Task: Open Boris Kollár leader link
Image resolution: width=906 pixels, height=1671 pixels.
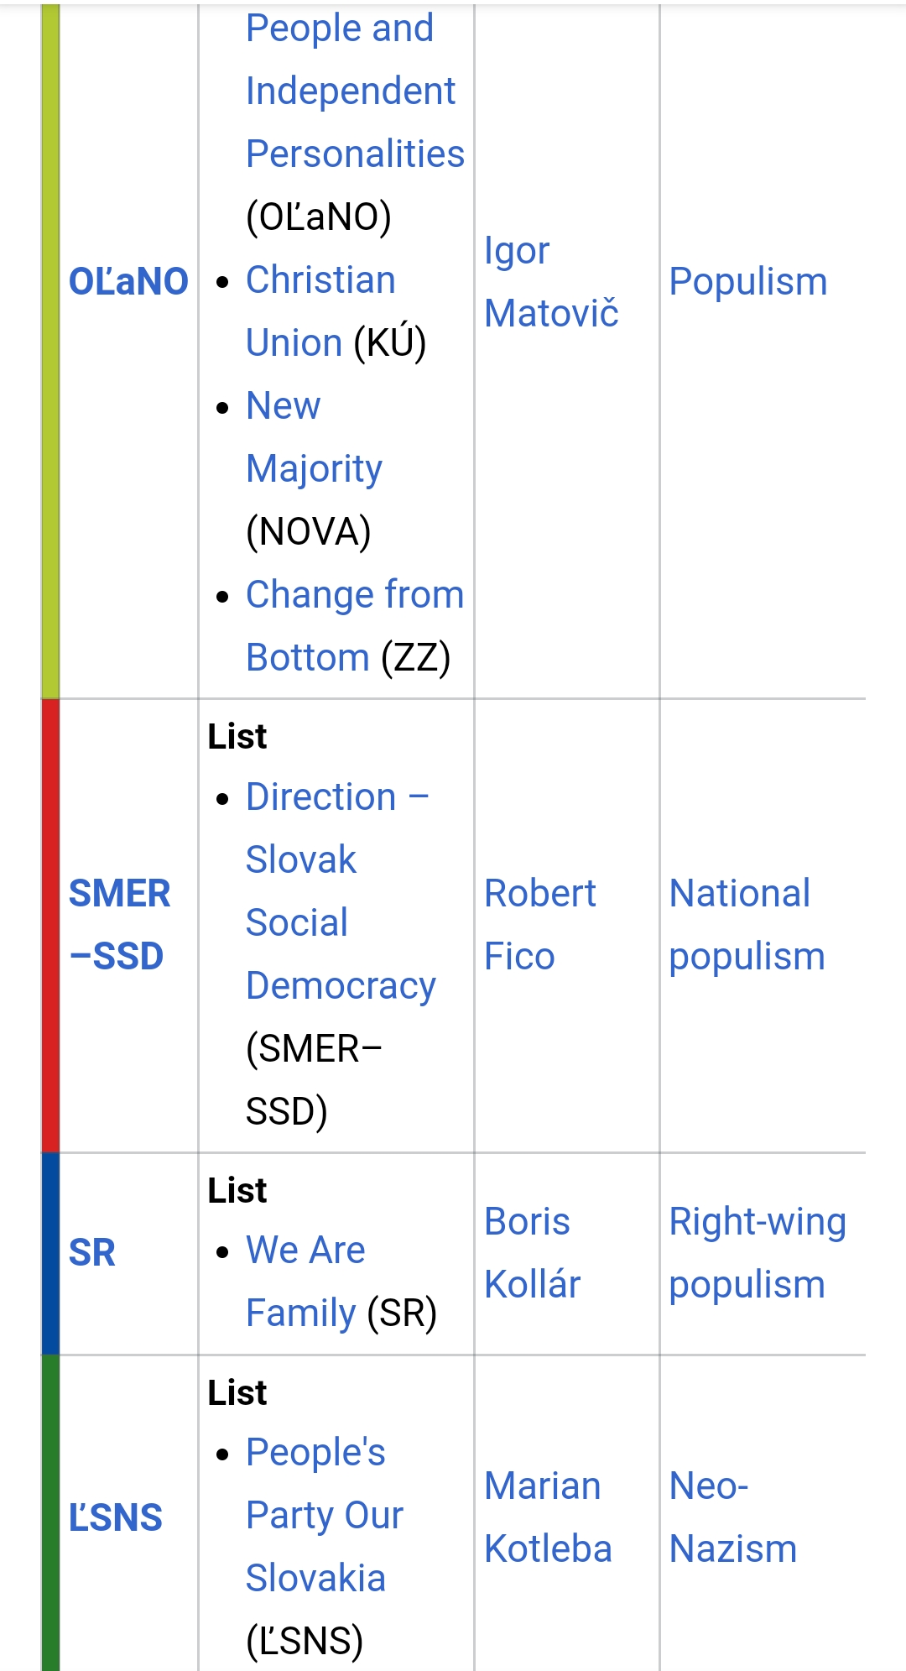Action: click(x=533, y=1253)
